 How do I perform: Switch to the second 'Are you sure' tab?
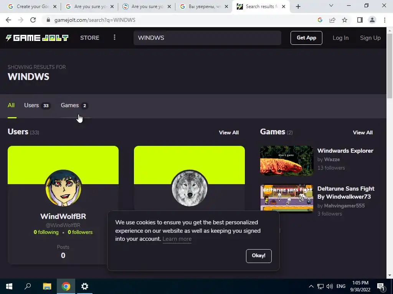[147, 7]
